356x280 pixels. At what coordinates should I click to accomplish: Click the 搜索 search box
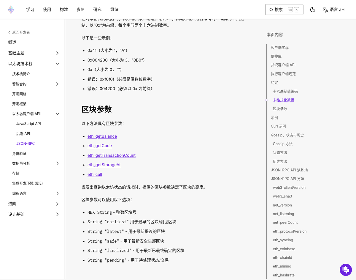(x=284, y=10)
